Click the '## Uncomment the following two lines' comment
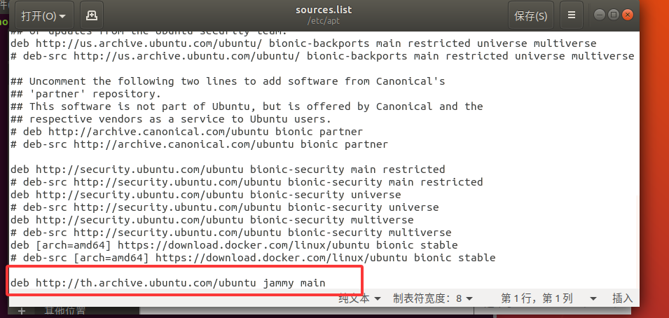669x318 pixels. (228, 81)
